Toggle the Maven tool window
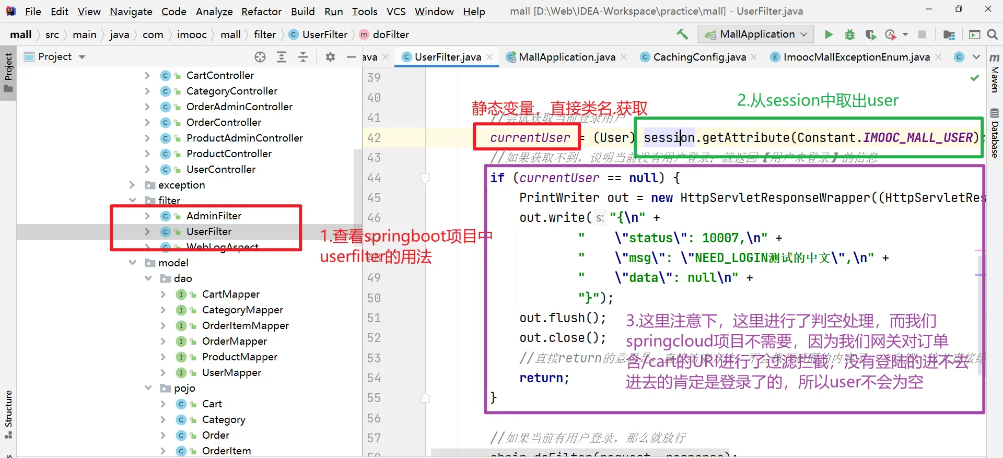Image resolution: width=1003 pixels, height=458 pixels. [995, 73]
